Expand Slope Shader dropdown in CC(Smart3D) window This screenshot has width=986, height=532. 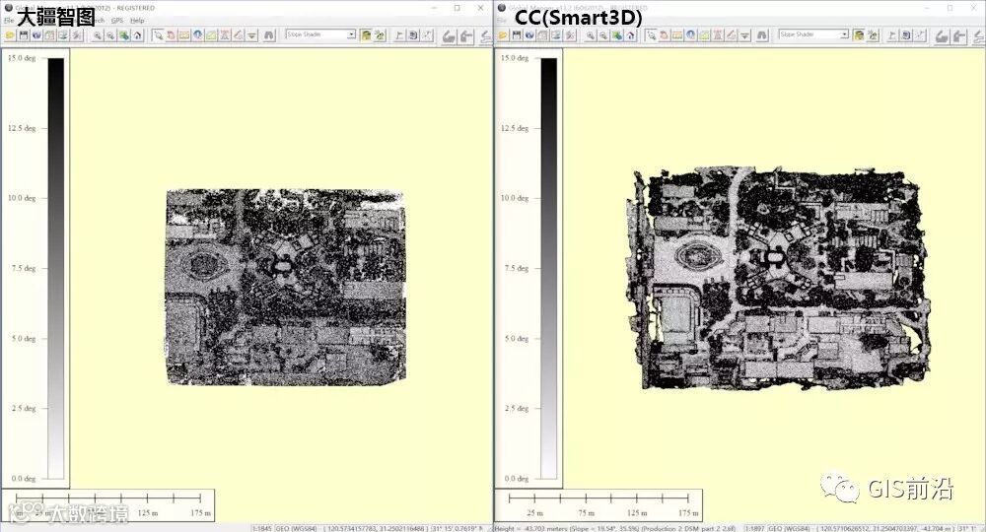pos(844,34)
